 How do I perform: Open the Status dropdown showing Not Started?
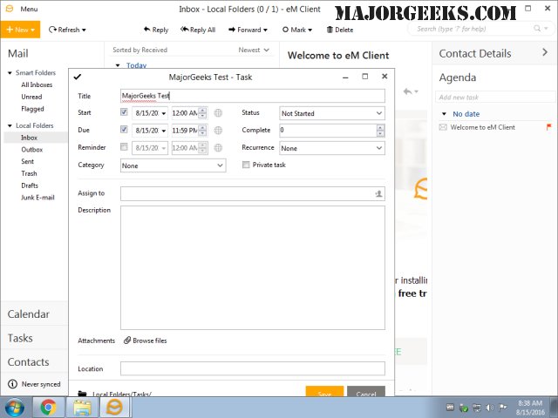click(x=331, y=113)
